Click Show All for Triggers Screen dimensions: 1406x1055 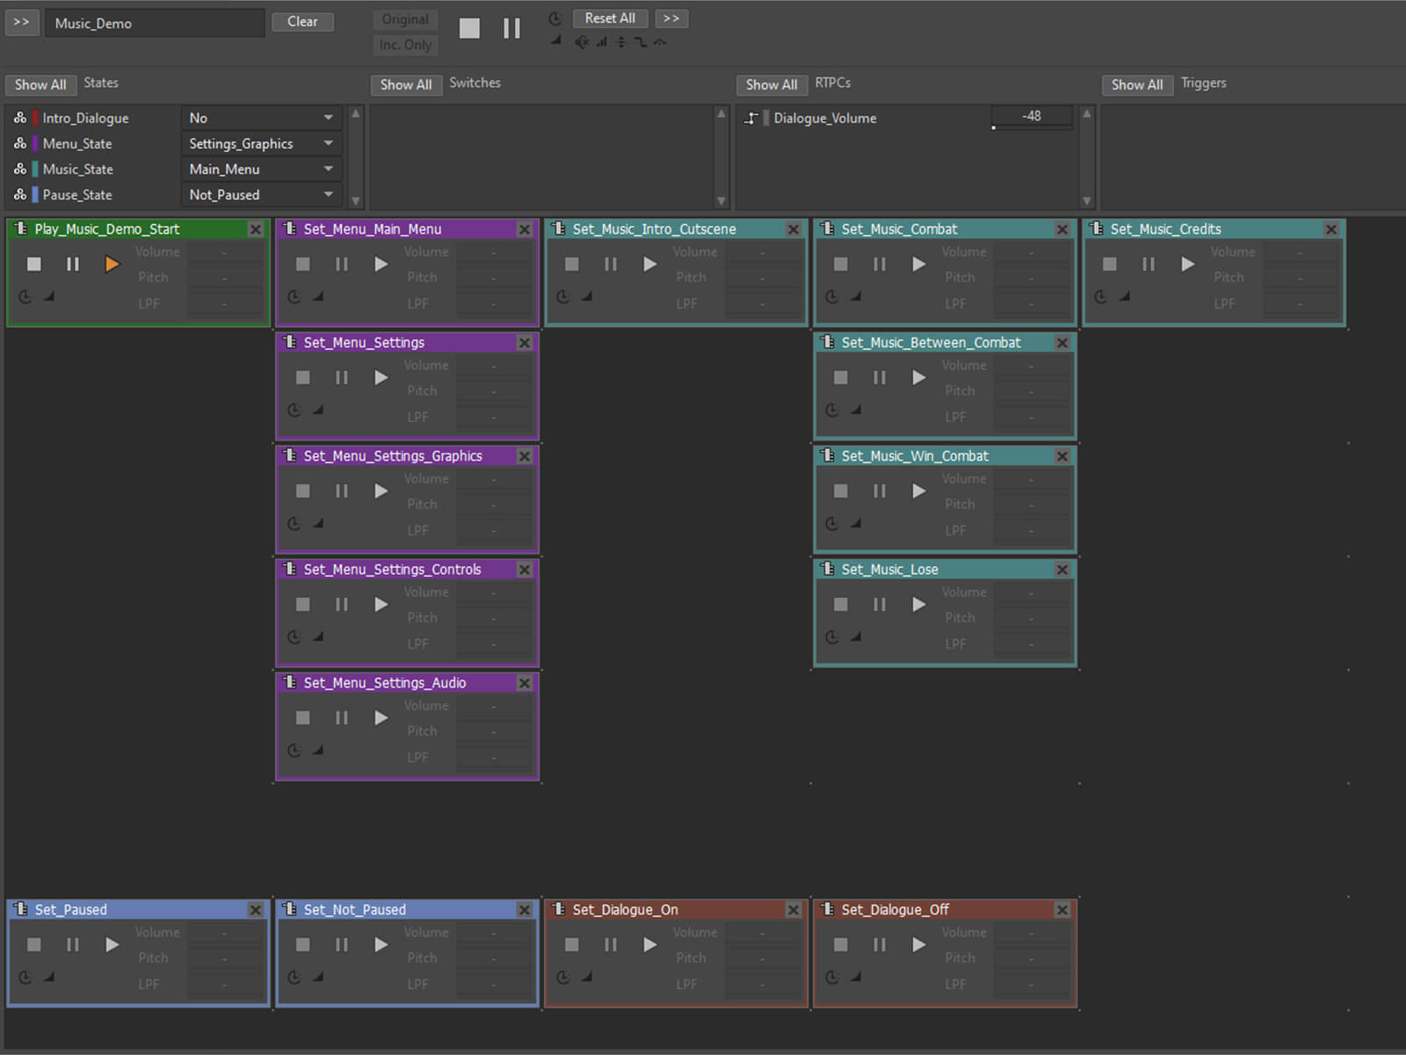pyautogui.click(x=1137, y=84)
